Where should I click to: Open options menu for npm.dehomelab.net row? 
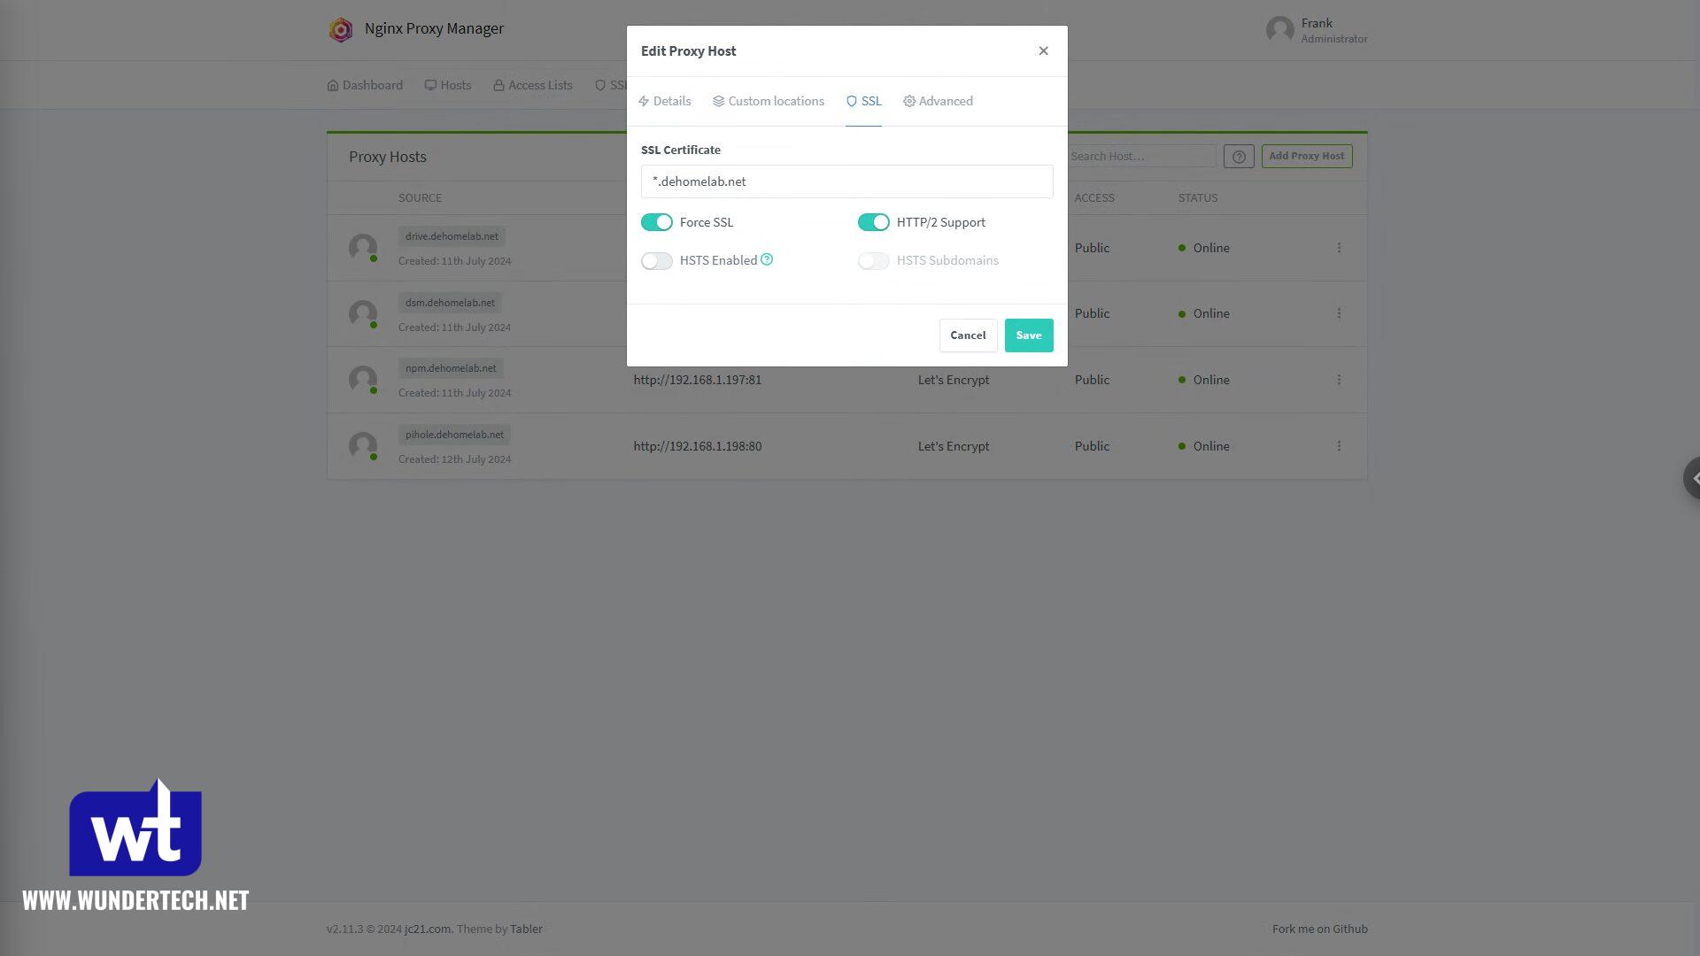pyautogui.click(x=1339, y=380)
